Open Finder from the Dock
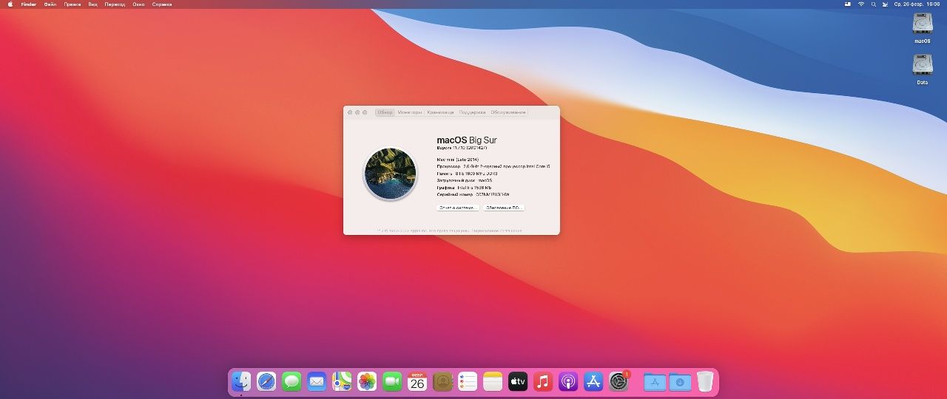This screenshot has width=947, height=399. click(x=241, y=381)
